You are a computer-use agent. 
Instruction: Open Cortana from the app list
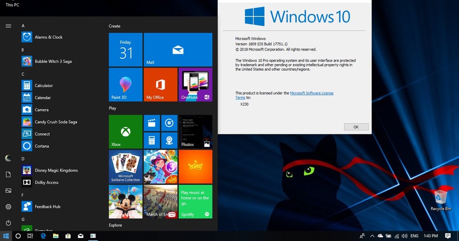point(41,146)
